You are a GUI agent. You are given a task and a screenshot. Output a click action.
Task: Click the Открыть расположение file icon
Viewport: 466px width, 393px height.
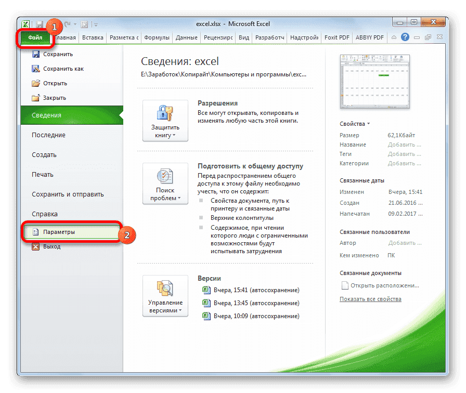tap(344, 285)
